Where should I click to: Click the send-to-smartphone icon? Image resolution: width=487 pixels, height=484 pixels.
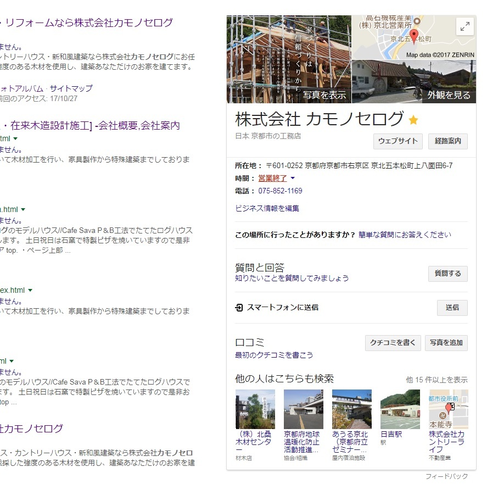[x=239, y=308]
